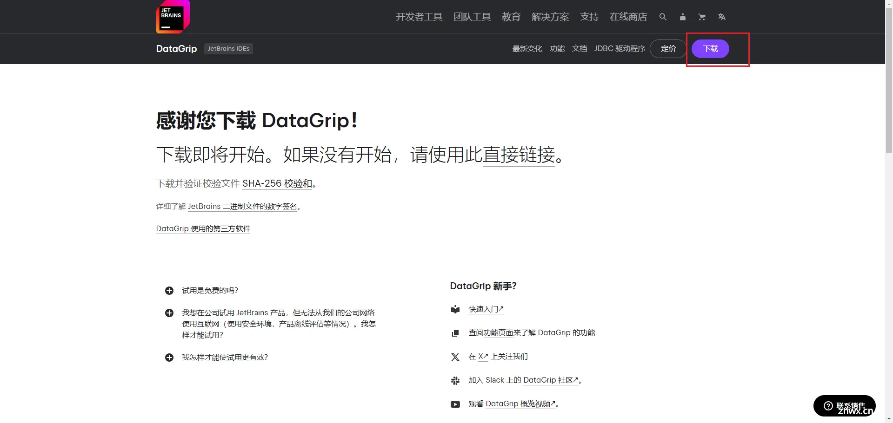Click the JetBrains logo
The image size is (893, 423).
pyautogui.click(x=173, y=17)
